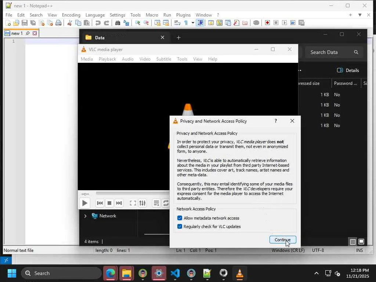Open VLC extended settings equalizer icon
Viewport: 376px width, 282px height.
click(x=142, y=203)
